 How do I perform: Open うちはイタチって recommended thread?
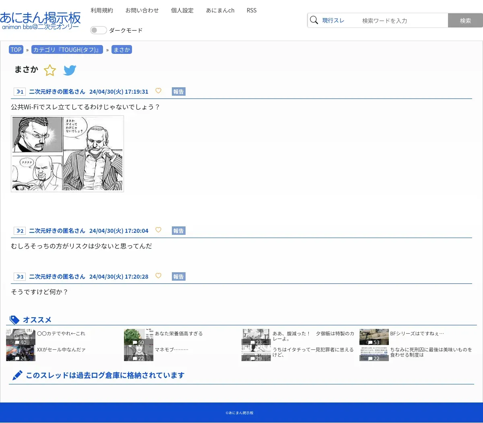pos(313,352)
